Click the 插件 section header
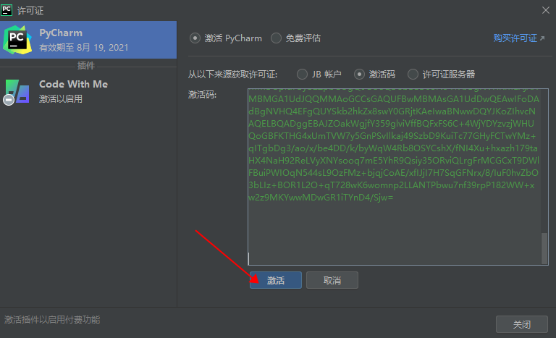 coord(86,66)
